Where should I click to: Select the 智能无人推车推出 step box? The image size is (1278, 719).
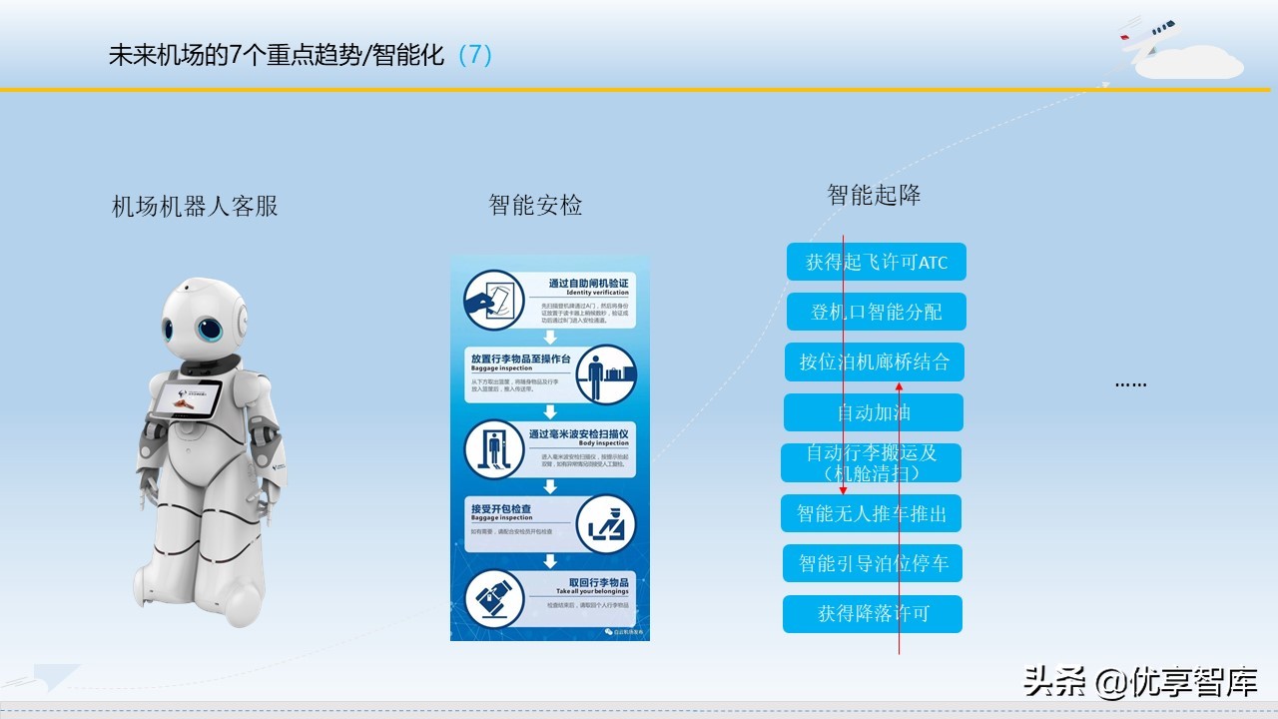[871, 513]
